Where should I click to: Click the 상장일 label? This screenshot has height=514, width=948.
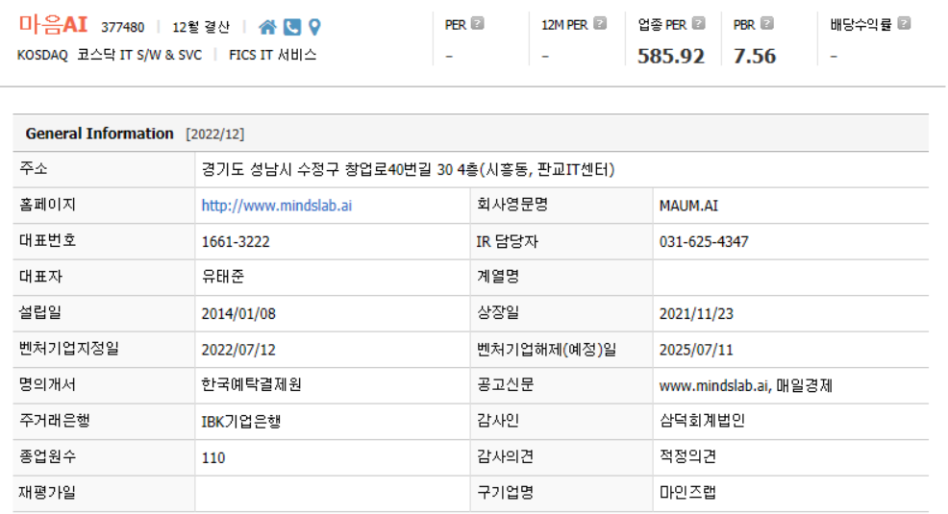click(x=498, y=312)
